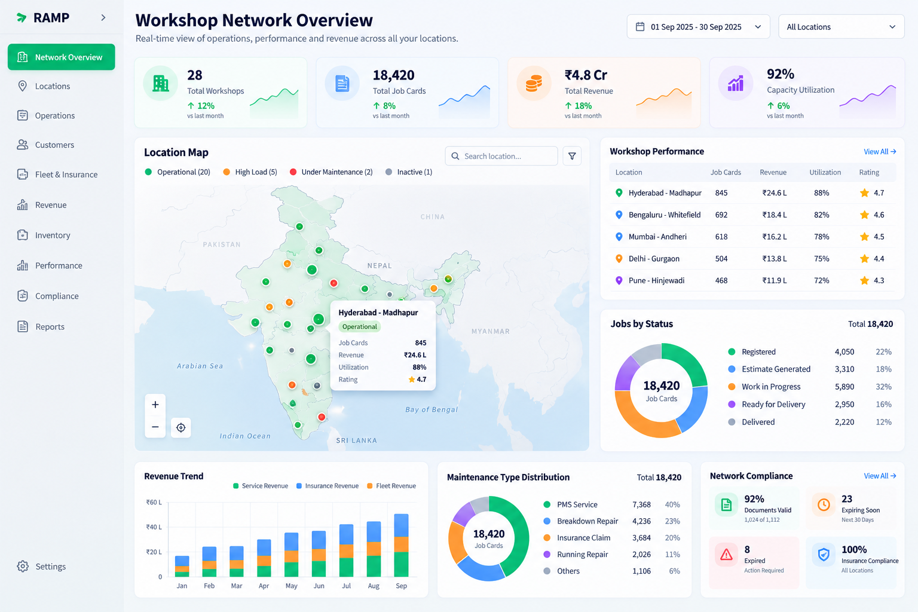918x612 pixels.
Task: Open the date range dropdown
Action: point(698,27)
